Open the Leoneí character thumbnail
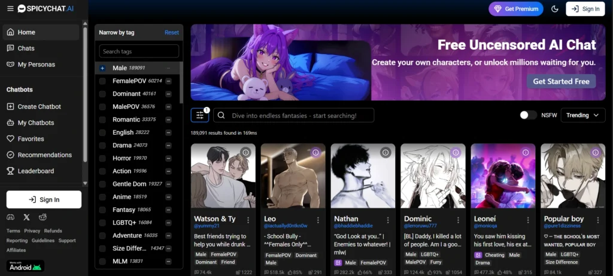613x276 pixels. click(x=503, y=175)
